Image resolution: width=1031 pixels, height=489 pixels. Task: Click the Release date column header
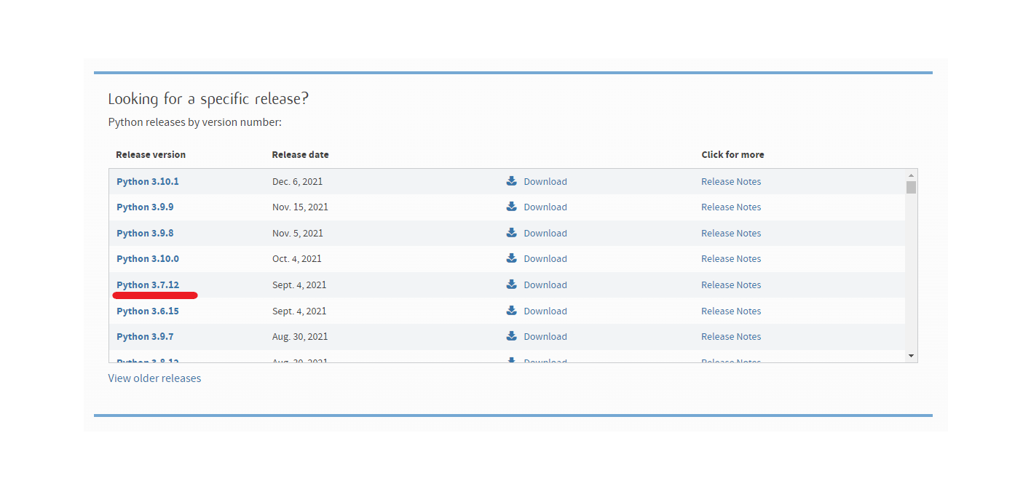coord(300,154)
